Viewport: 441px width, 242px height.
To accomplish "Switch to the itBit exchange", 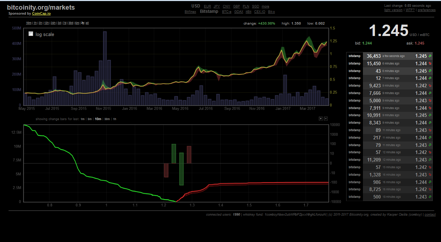I will point(248,11).
